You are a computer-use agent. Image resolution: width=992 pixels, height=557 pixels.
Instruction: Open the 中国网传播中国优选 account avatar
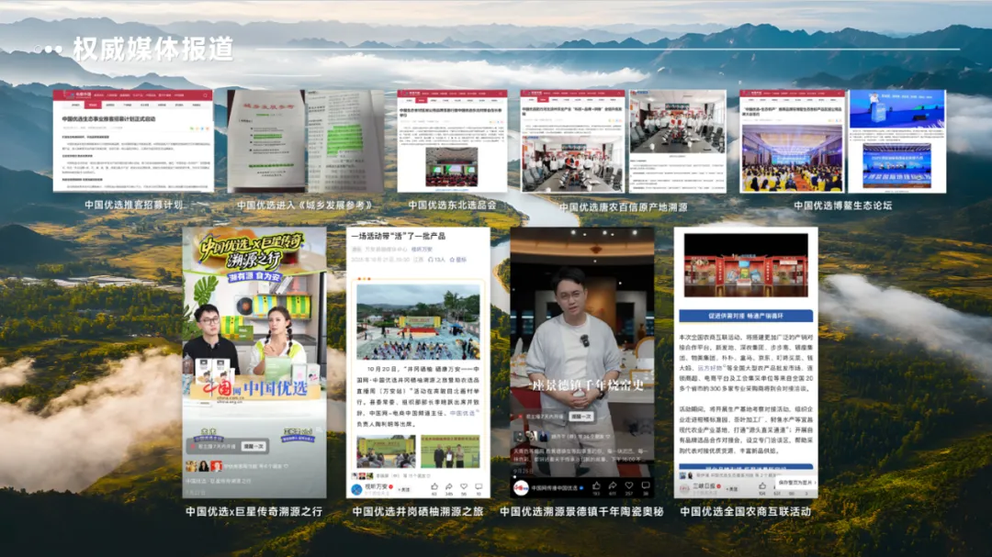coord(521,487)
